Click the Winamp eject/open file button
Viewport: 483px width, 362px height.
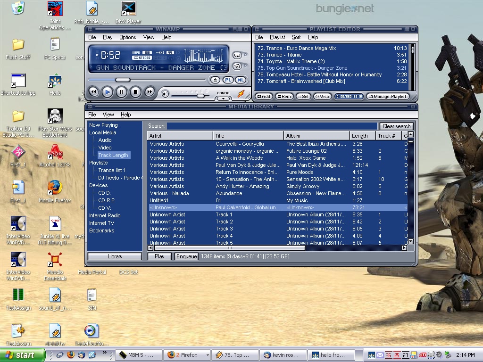point(215,80)
